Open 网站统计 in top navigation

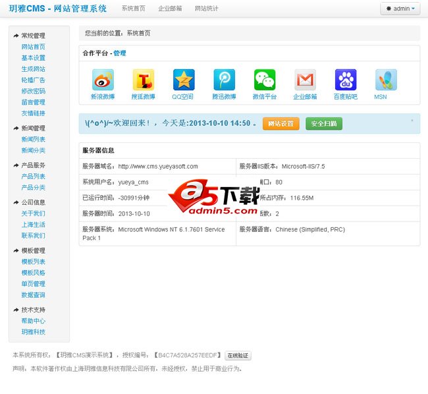tap(206, 9)
